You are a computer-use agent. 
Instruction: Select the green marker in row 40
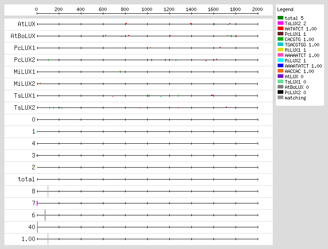pos(37,227)
